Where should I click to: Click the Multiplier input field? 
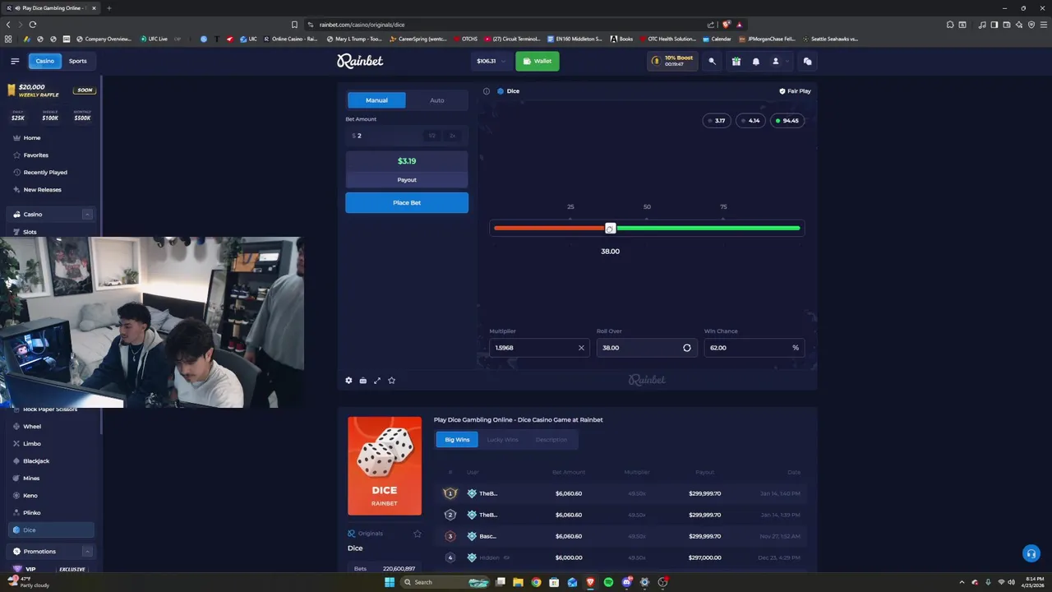pyautogui.click(x=539, y=348)
